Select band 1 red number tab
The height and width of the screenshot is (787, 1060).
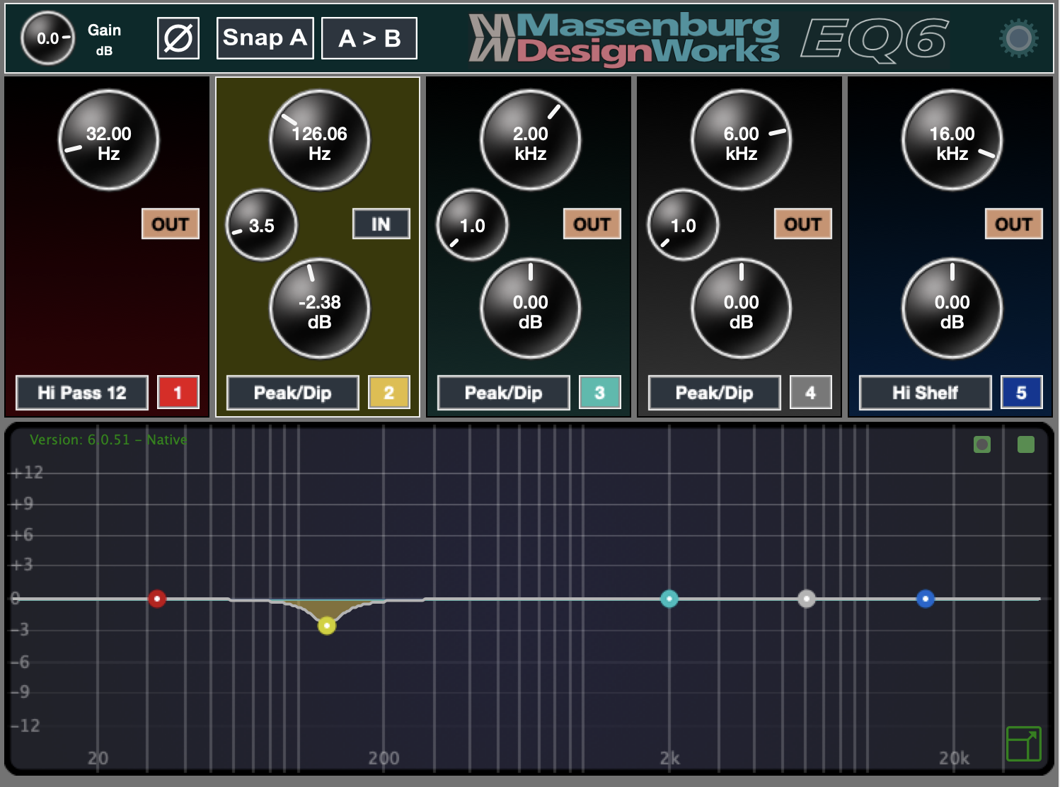point(178,393)
